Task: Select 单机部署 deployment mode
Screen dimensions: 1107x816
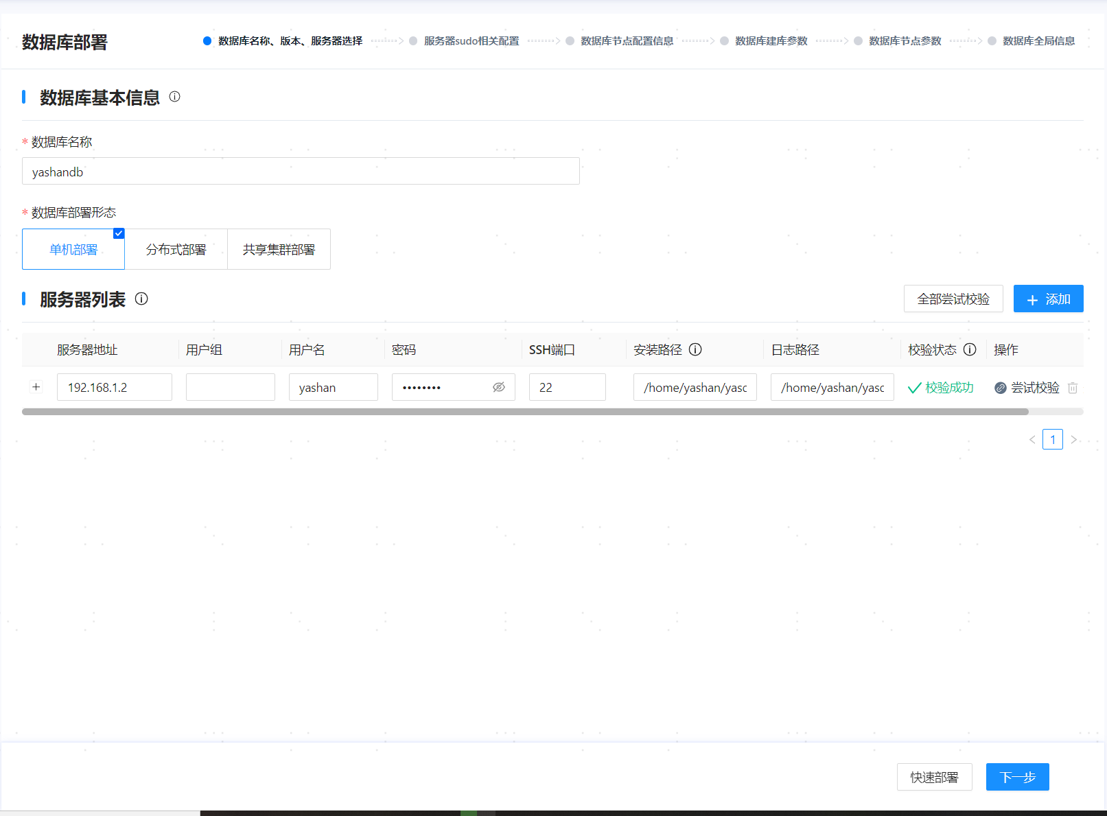Action: pos(73,249)
